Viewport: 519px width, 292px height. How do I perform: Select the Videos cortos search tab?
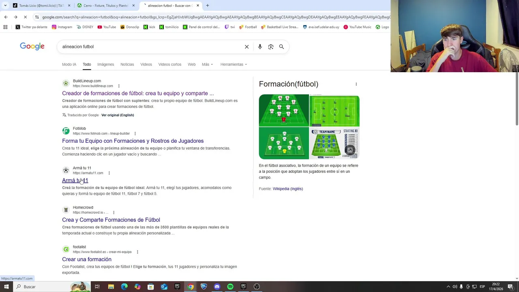(170, 64)
